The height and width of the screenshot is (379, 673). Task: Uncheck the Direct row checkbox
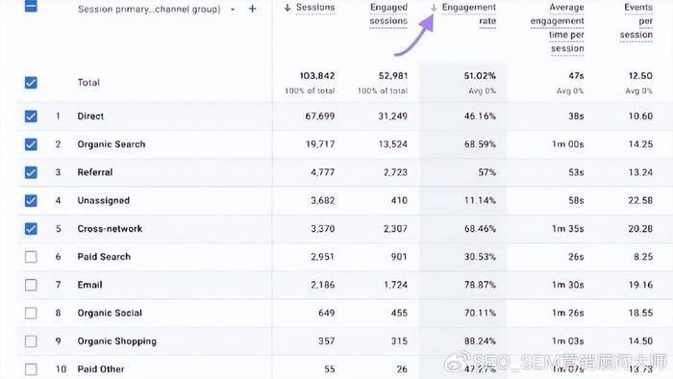pos(31,115)
